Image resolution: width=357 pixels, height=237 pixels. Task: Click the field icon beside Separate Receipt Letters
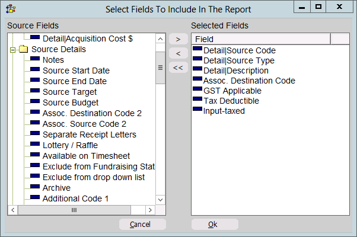click(x=35, y=133)
